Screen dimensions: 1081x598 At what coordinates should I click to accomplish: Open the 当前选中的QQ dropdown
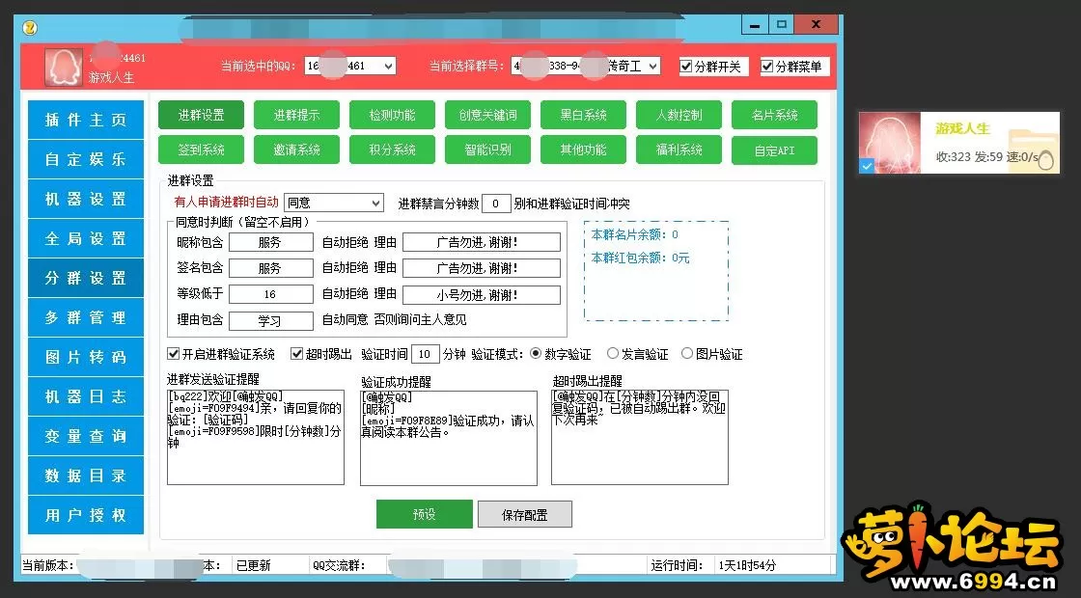388,66
